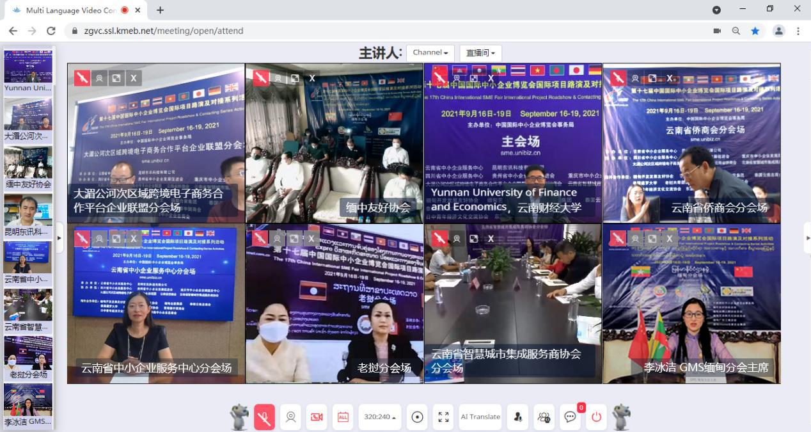Toggle webcam on the 老挝分会场 video tile
The width and height of the screenshot is (811, 432).
[x=278, y=239]
